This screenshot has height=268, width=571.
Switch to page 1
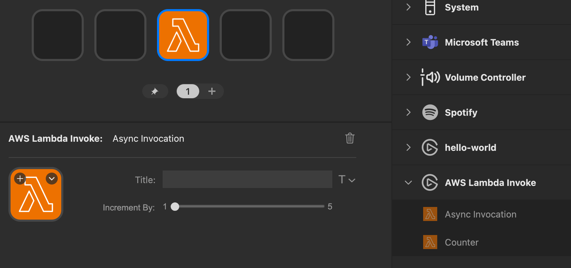coord(188,91)
